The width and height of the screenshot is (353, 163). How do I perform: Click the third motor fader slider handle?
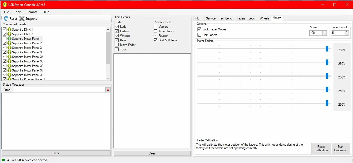click(327, 76)
